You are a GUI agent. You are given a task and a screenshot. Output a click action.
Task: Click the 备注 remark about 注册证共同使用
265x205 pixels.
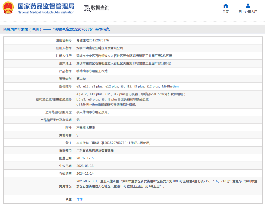tap(114, 143)
